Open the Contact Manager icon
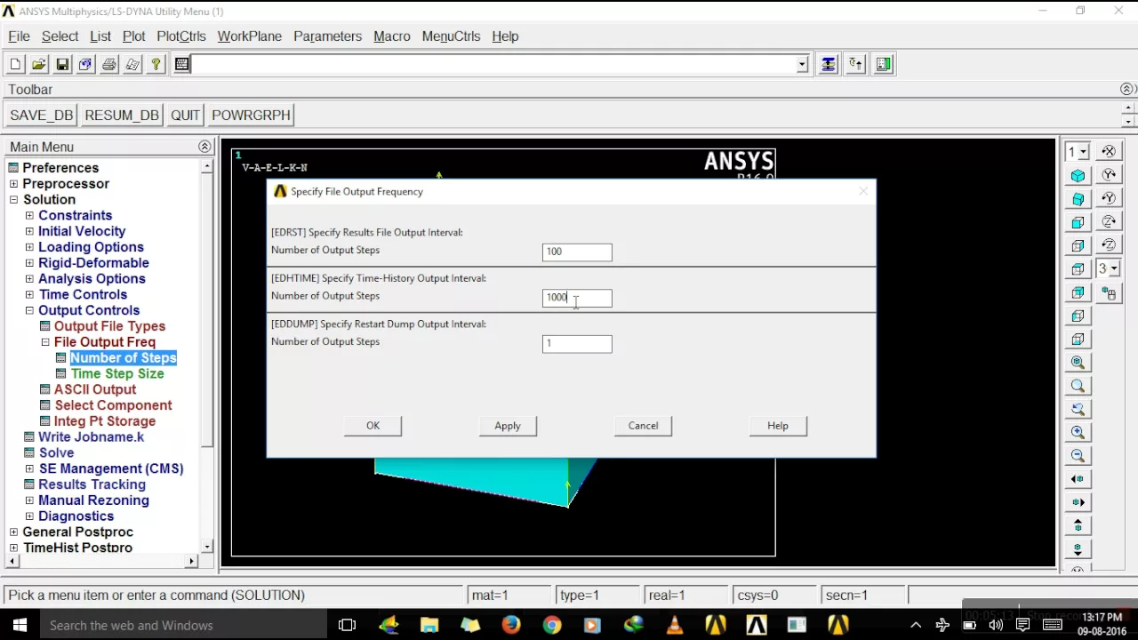 pyautogui.click(x=883, y=64)
